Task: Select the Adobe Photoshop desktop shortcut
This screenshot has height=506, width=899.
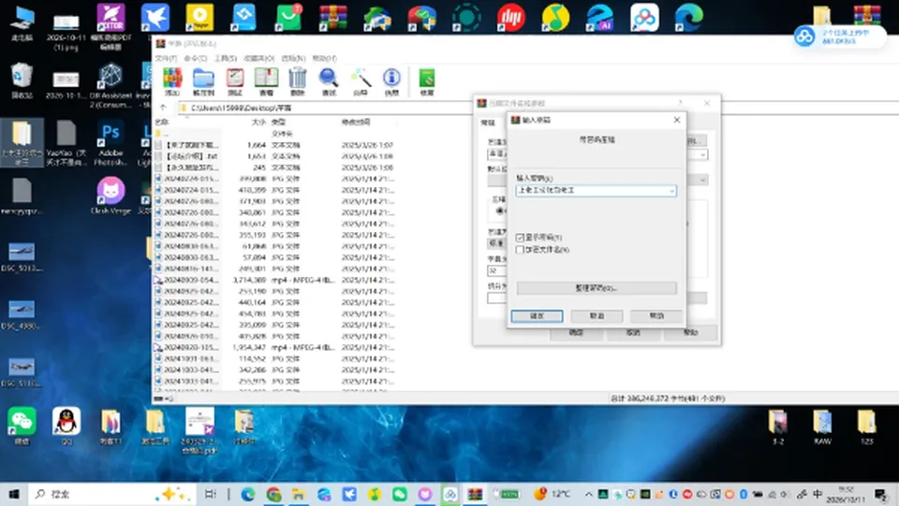Action: coord(111,143)
